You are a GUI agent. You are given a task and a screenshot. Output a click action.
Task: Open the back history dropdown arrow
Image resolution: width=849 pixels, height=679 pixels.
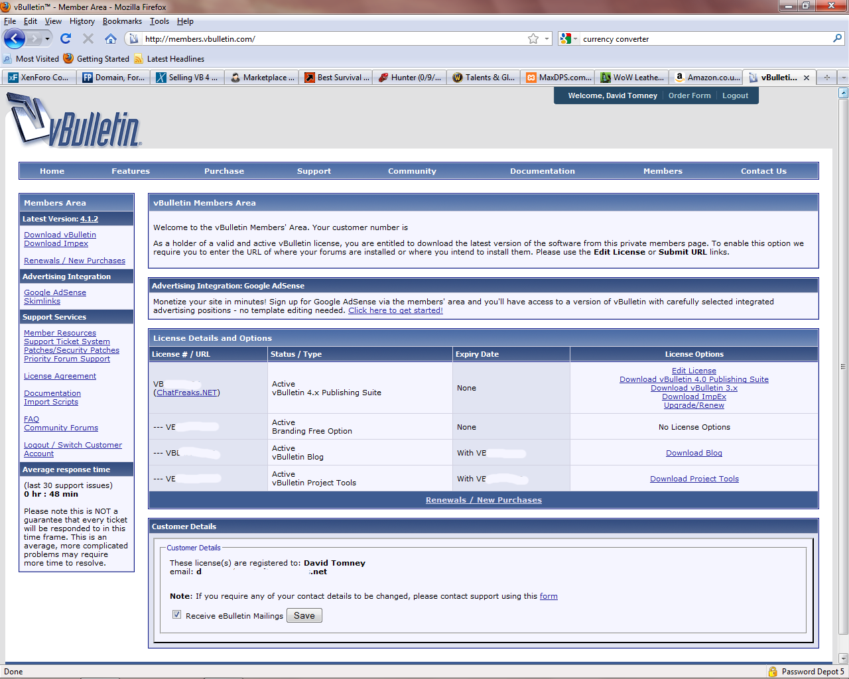coord(47,38)
